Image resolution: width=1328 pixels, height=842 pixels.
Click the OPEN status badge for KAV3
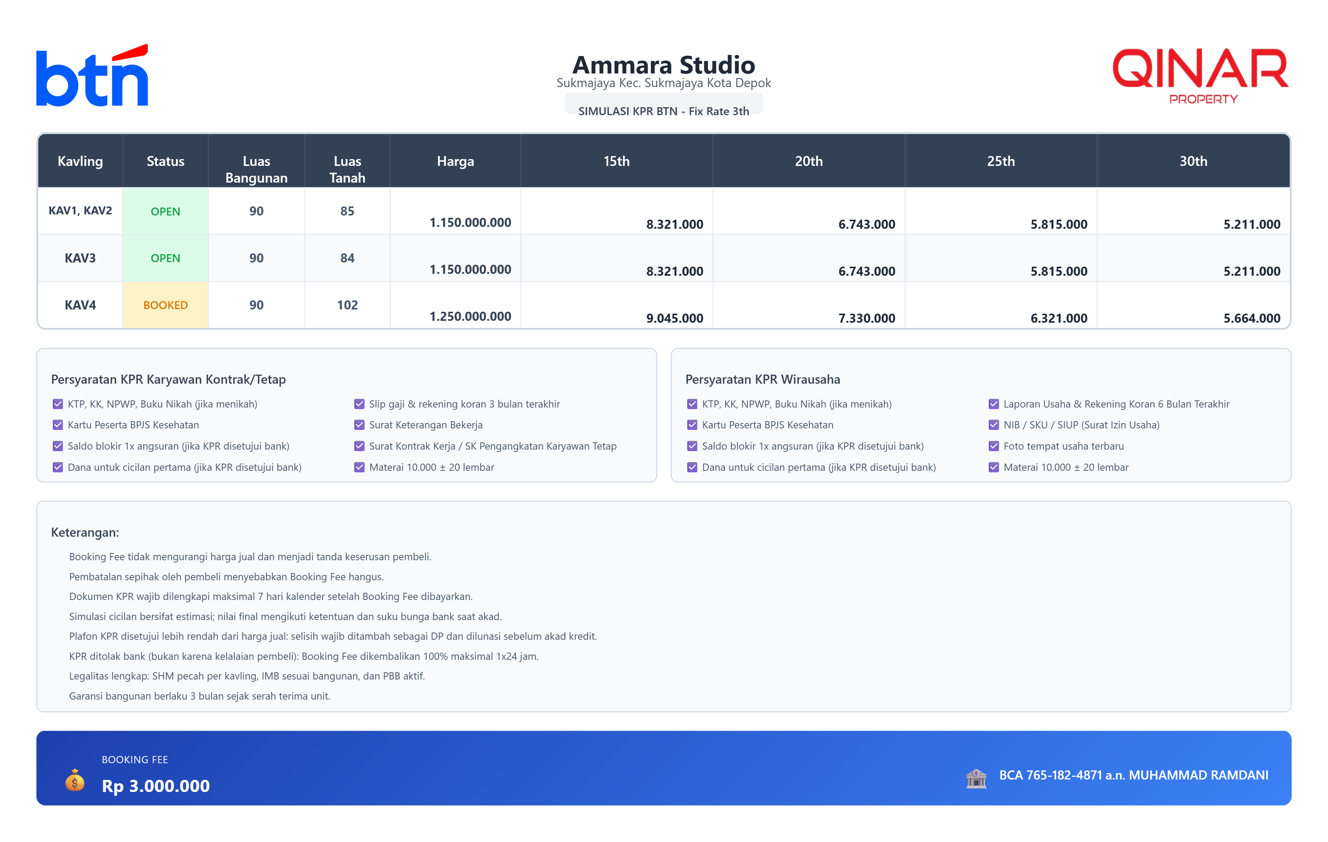pyautogui.click(x=166, y=258)
